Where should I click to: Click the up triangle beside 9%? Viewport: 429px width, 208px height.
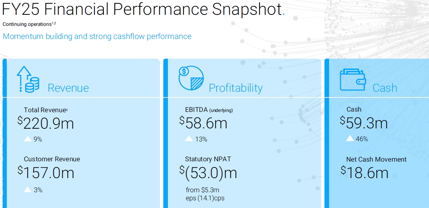coord(28,138)
